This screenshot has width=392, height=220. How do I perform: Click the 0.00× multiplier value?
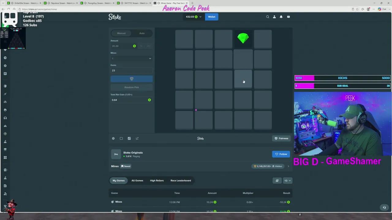(250, 202)
